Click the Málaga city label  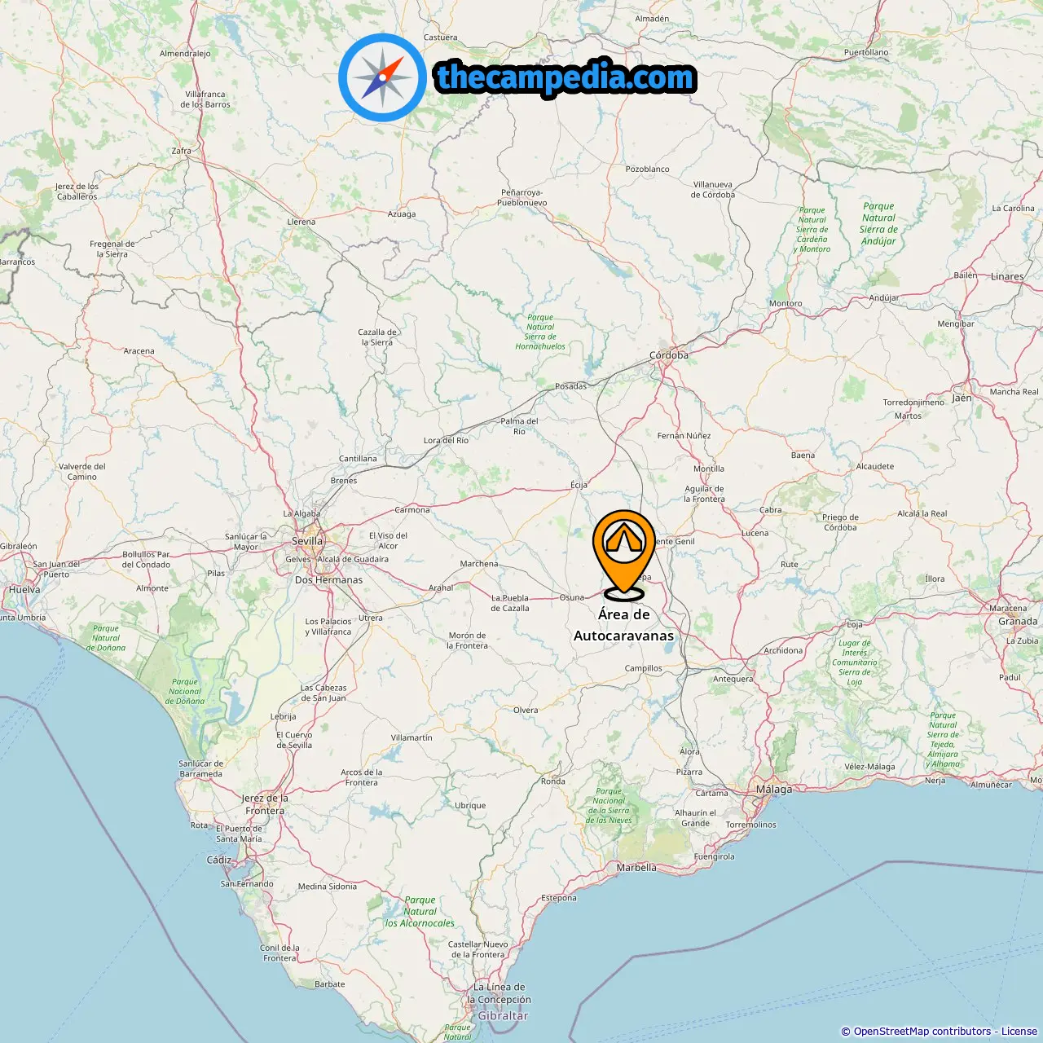coord(774,790)
